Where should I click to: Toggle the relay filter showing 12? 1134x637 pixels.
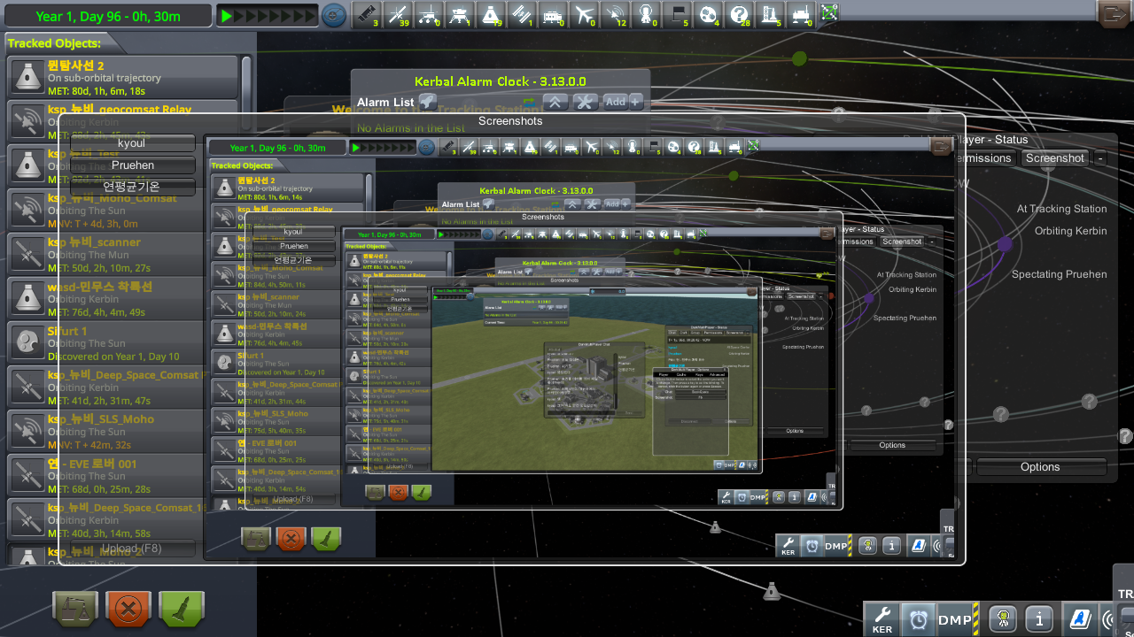click(x=613, y=14)
